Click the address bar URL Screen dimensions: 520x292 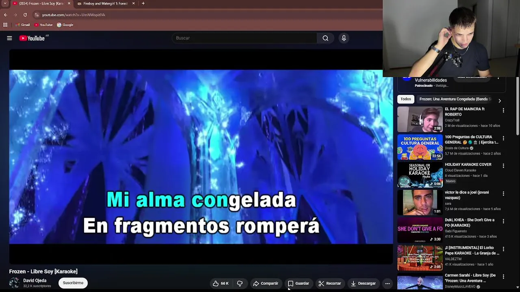coord(74,15)
